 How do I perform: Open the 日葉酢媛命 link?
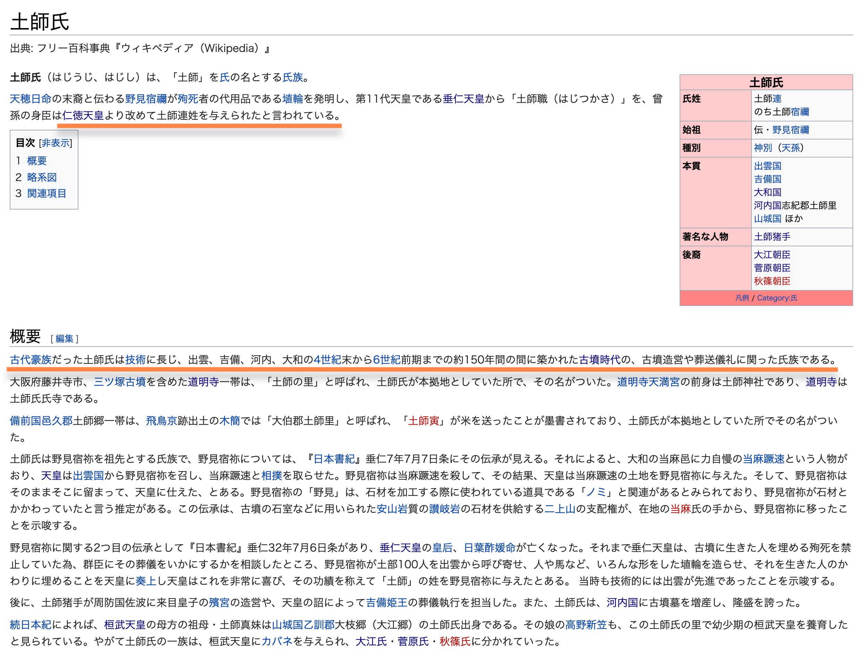[x=490, y=548]
